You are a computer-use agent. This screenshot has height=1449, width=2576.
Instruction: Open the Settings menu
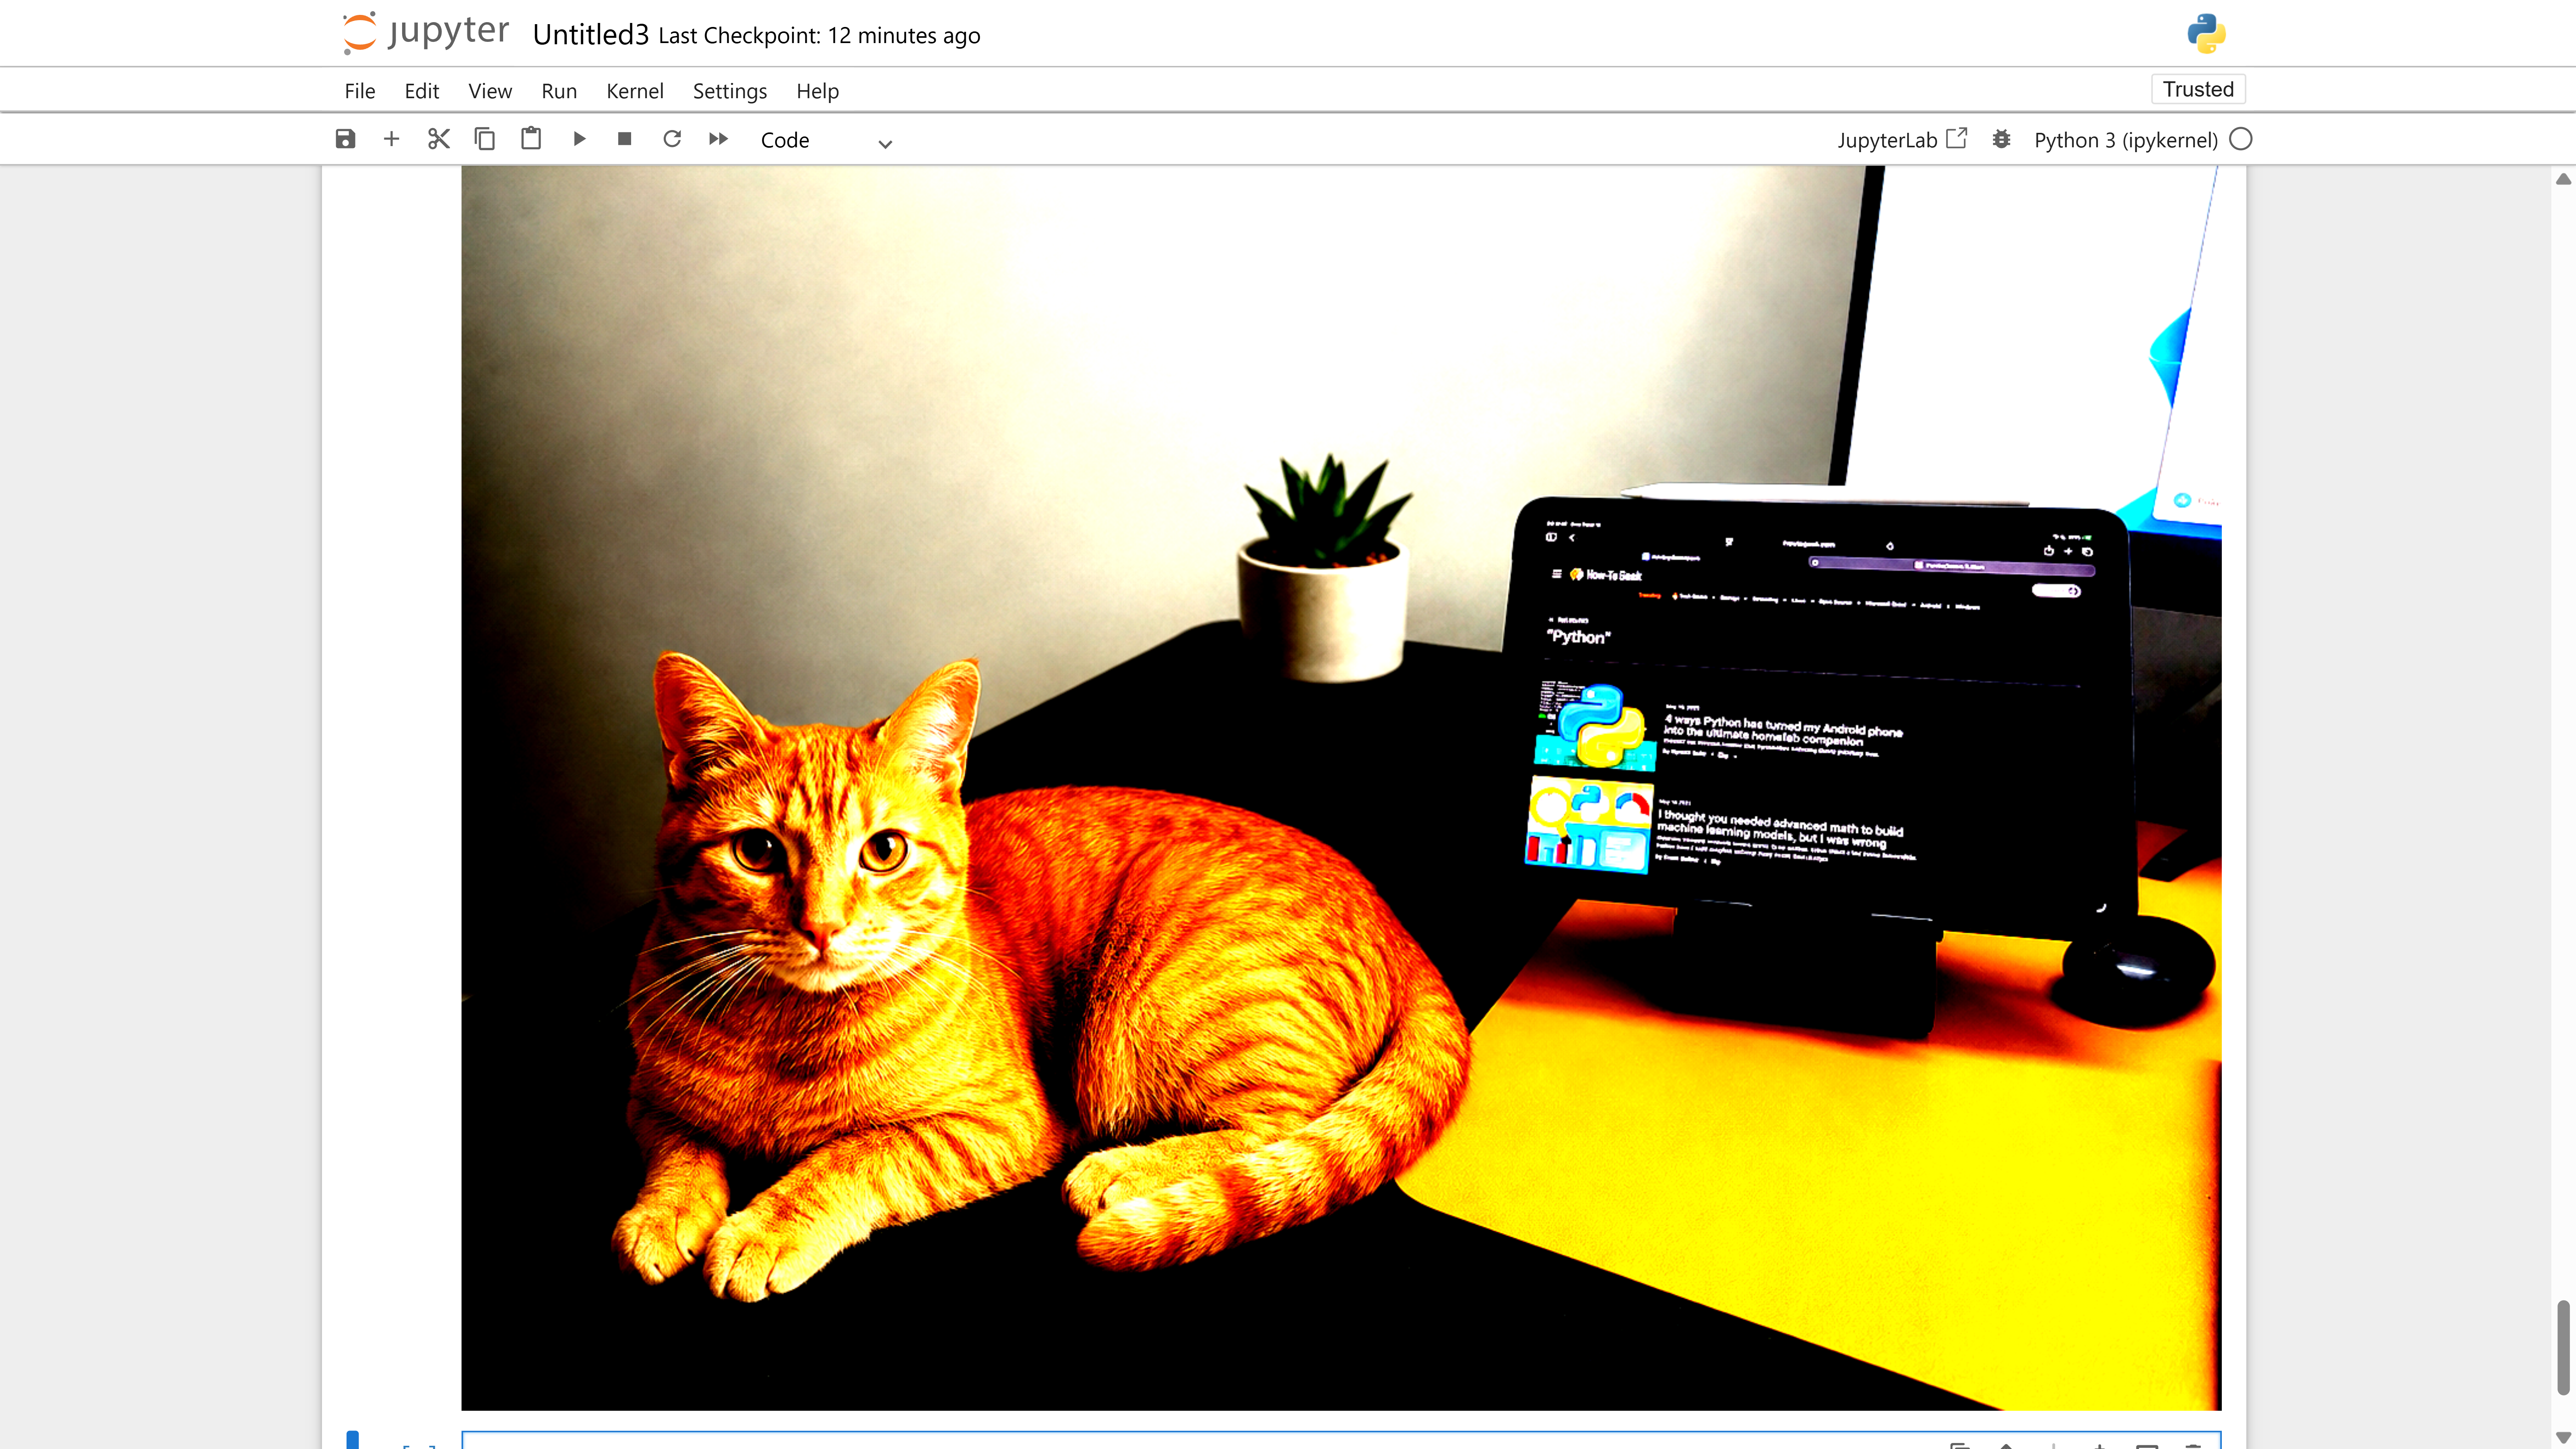[x=730, y=91]
